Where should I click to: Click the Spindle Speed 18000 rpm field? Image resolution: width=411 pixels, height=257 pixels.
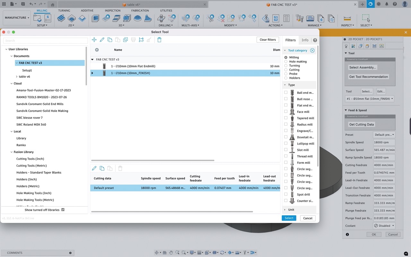pos(384,142)
